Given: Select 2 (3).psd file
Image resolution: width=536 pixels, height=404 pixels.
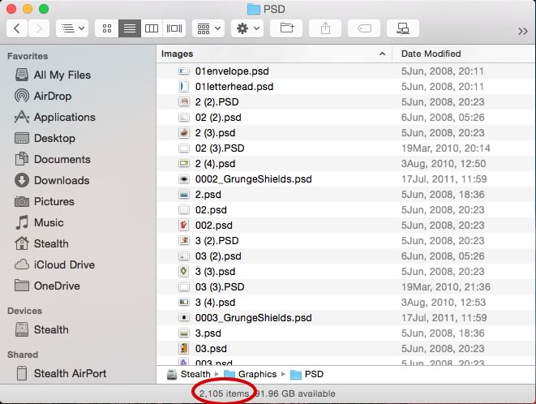Looking at the screenshot, I should coord(346,133).
